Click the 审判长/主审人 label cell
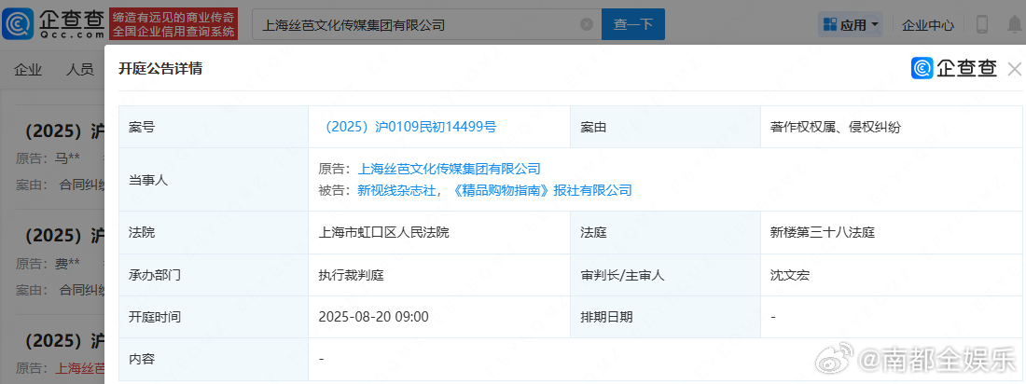 (665, 275)
